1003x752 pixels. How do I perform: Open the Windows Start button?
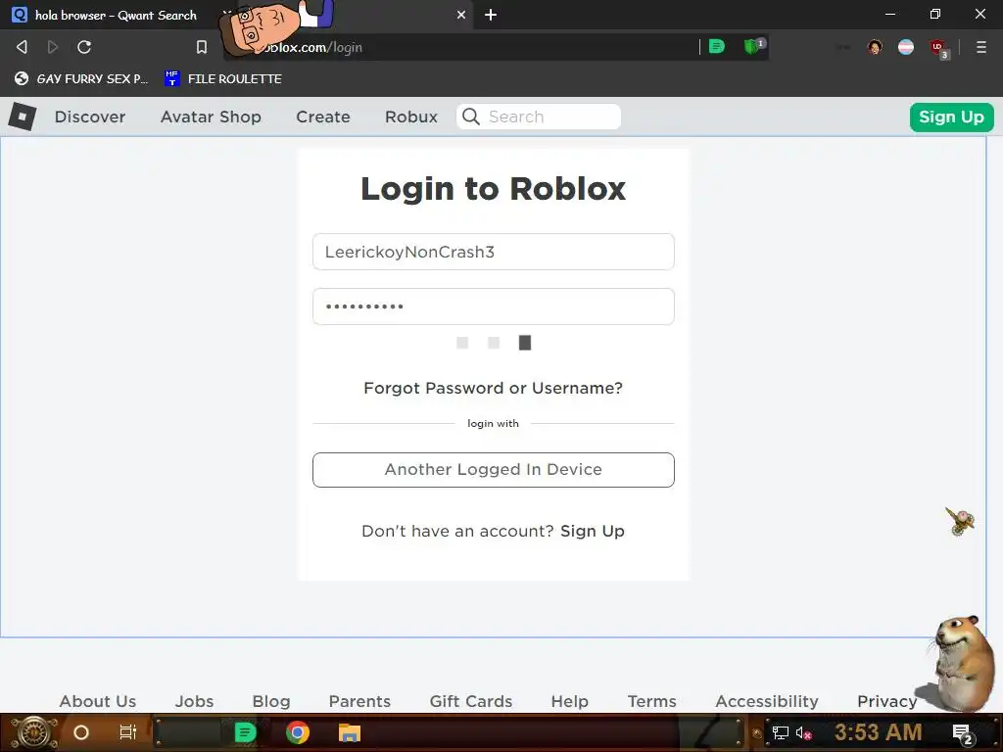34,732
